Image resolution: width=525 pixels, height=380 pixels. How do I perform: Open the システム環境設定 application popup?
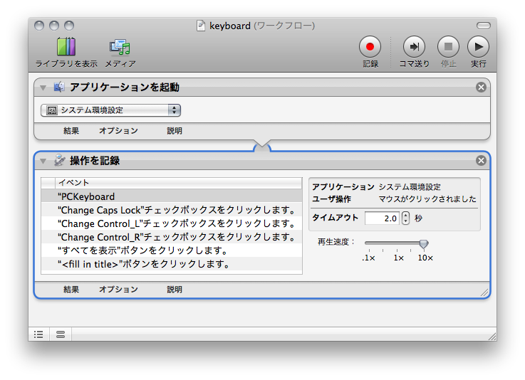click(x=111, y=110)
